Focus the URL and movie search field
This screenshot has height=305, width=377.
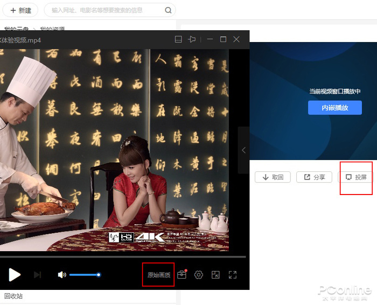click(105, 10)
